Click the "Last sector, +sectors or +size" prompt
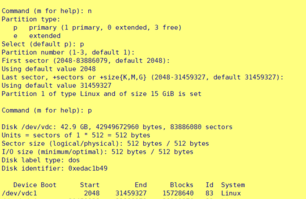Viewport: 306px width, 199px height. tap(143, 77)
